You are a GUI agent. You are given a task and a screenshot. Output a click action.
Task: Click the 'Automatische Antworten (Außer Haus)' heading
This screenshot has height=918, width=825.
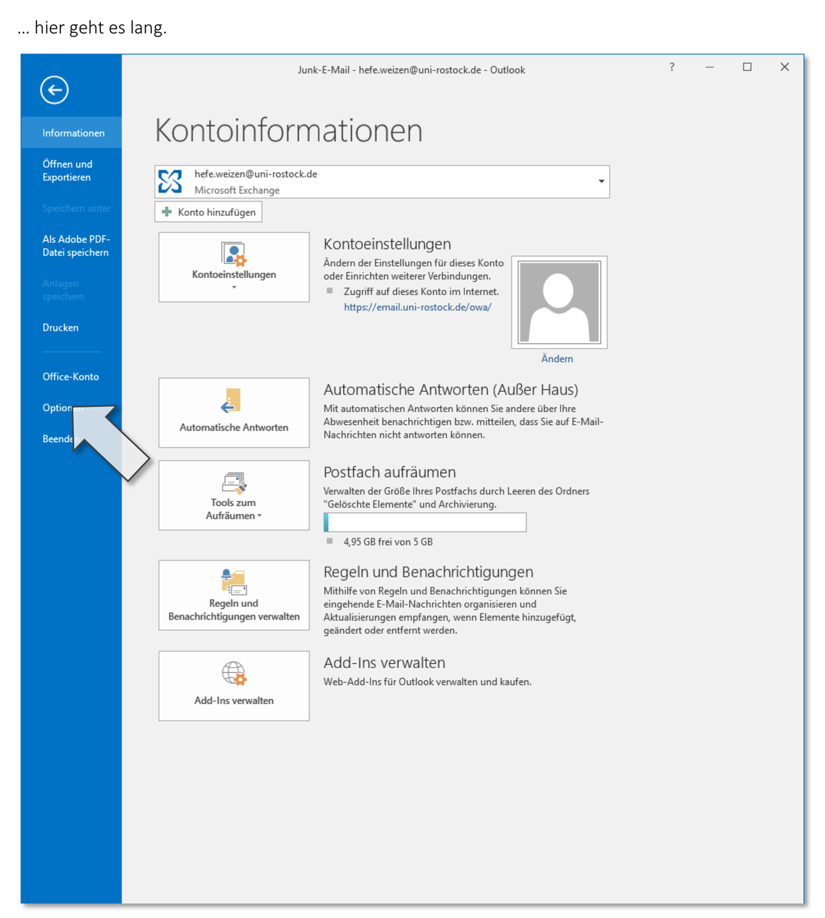pos(451,390)
